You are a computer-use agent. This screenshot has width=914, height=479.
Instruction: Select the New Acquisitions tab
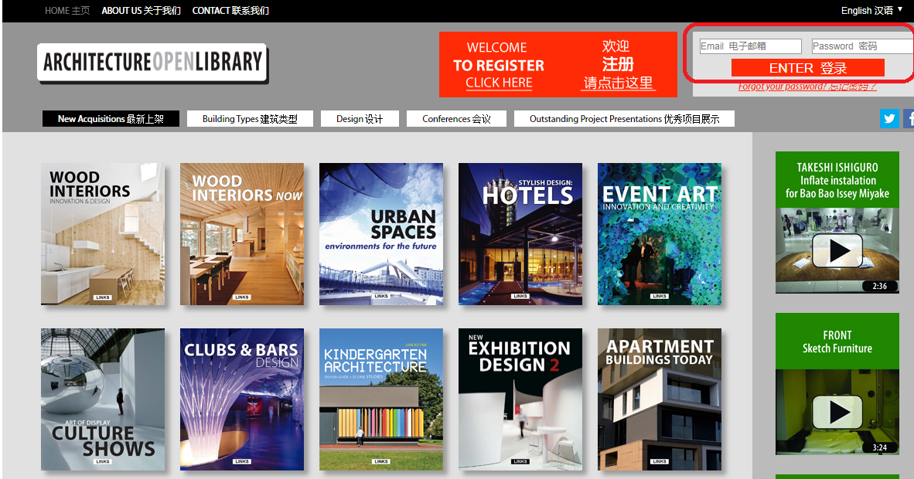point(111,119)
